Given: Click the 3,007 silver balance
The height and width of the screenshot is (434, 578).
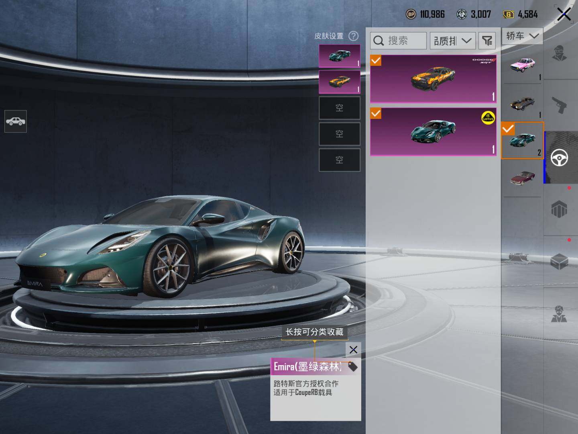Looking at the screenshot, I should point(481,14).
